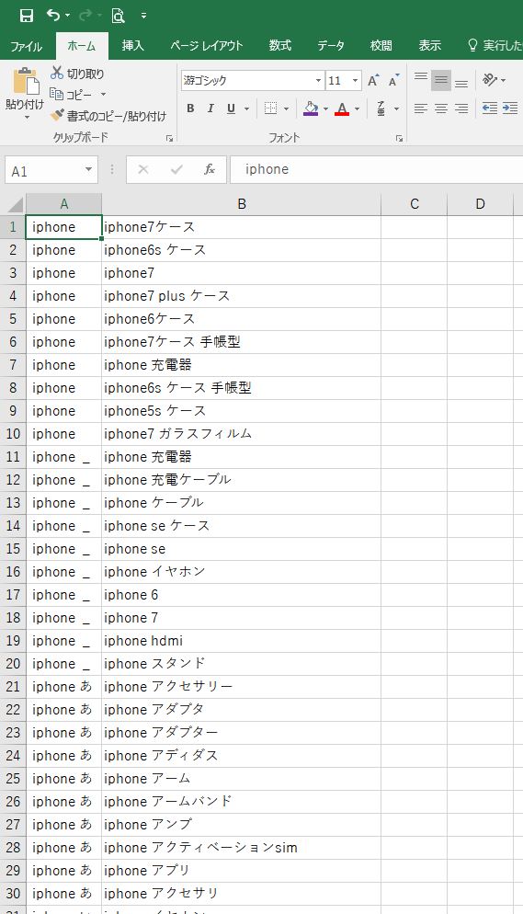Screen dimensions: 523x914
Task: Open the フォント dialog launcher
Action: pyautogui.click(x=399, y=138)
